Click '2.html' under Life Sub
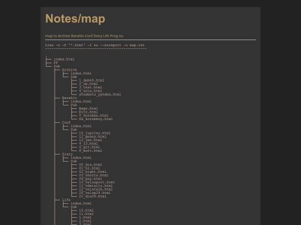Image resolution: width=301 pixels, height=225 pixels. (85, 221)
